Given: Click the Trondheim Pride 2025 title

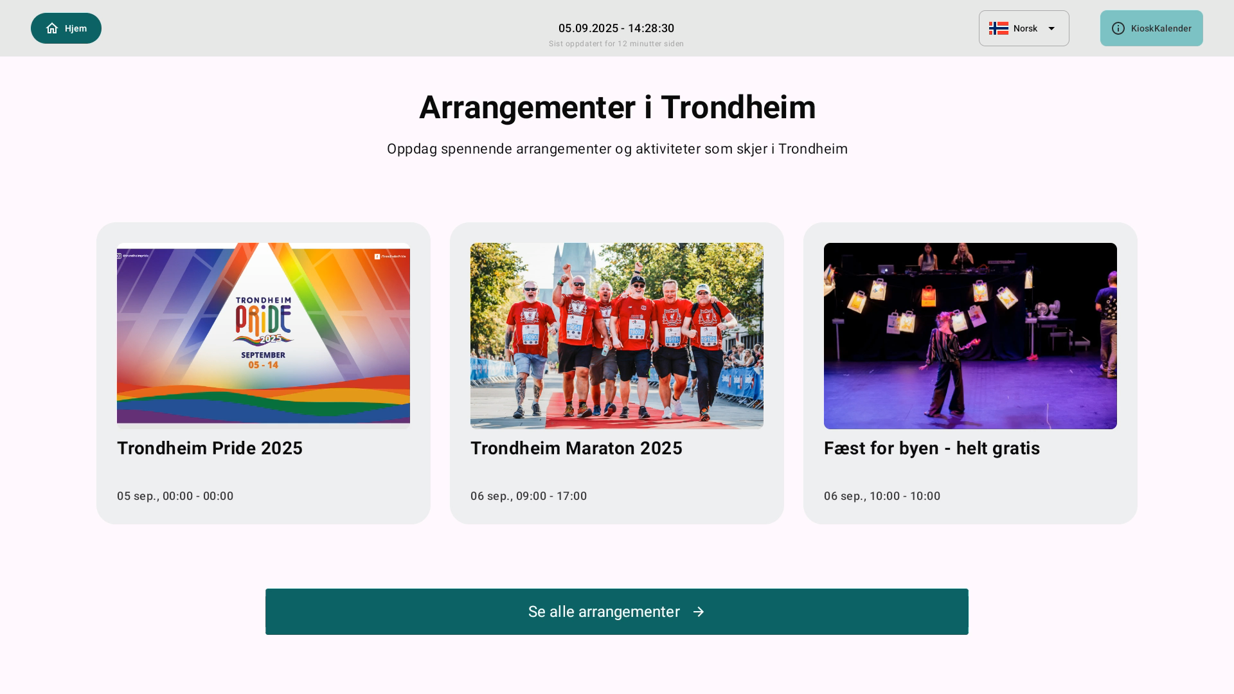Looking at the screenshot, I should (x=210, y=449).
